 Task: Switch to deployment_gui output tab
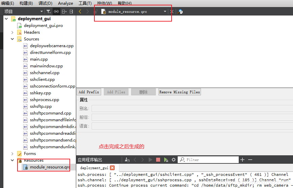click(94, 168)
